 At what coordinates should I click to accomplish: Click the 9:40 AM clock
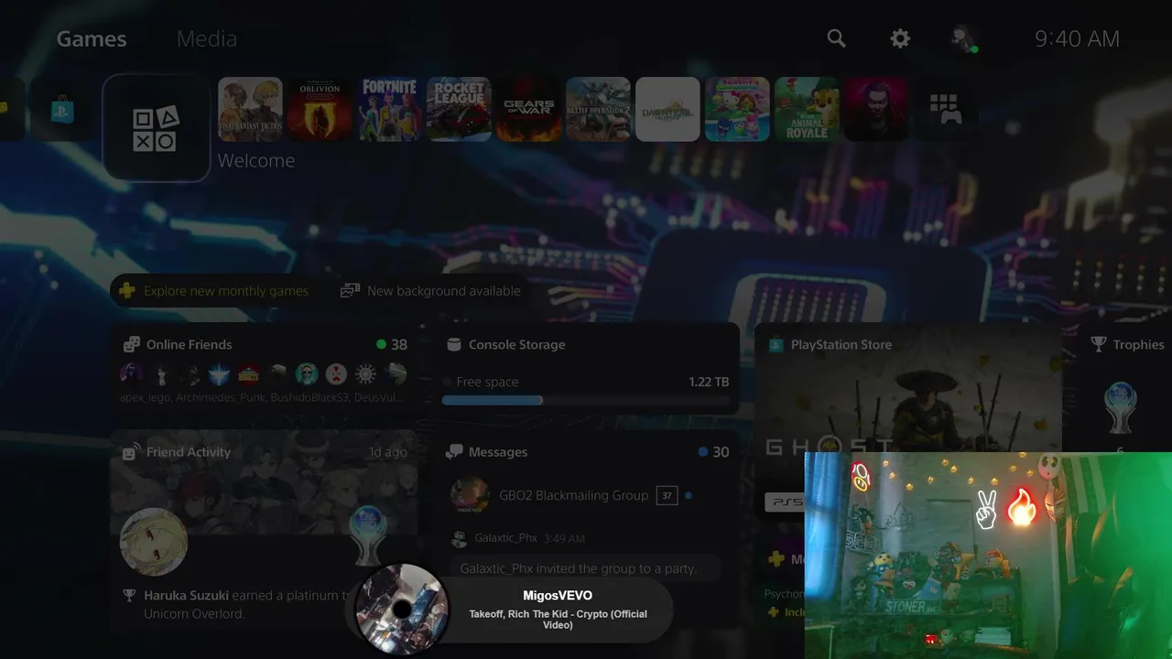tap(1077, 38)
